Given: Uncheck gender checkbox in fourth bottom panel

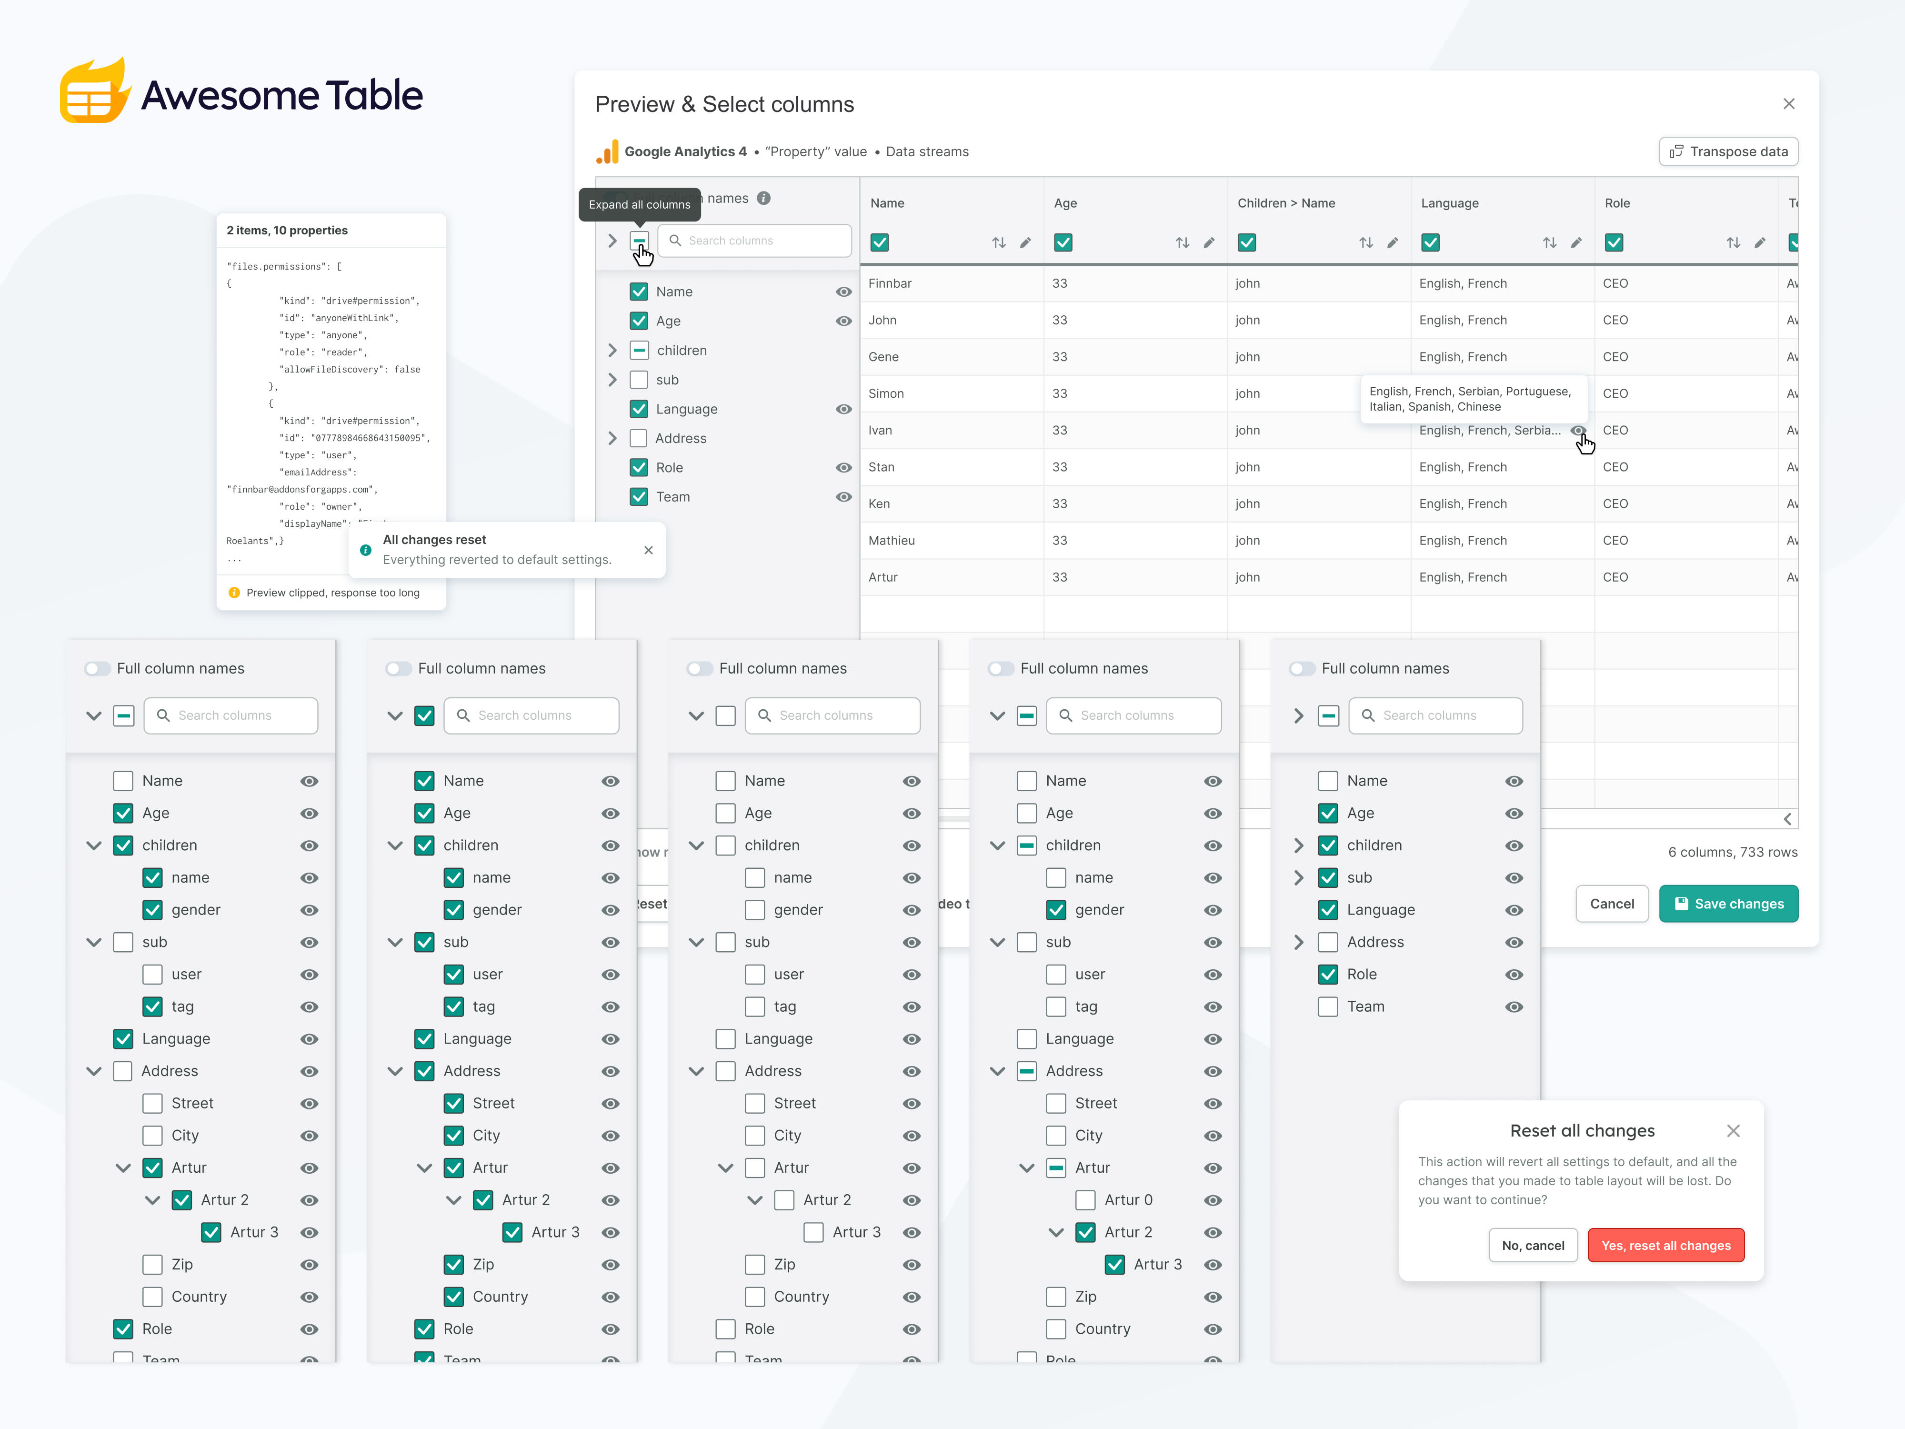Looking at the screenshot, I should (x=1056, y=910).
